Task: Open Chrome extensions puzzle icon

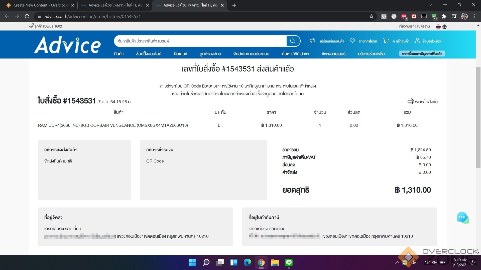Action: point(444,16)
